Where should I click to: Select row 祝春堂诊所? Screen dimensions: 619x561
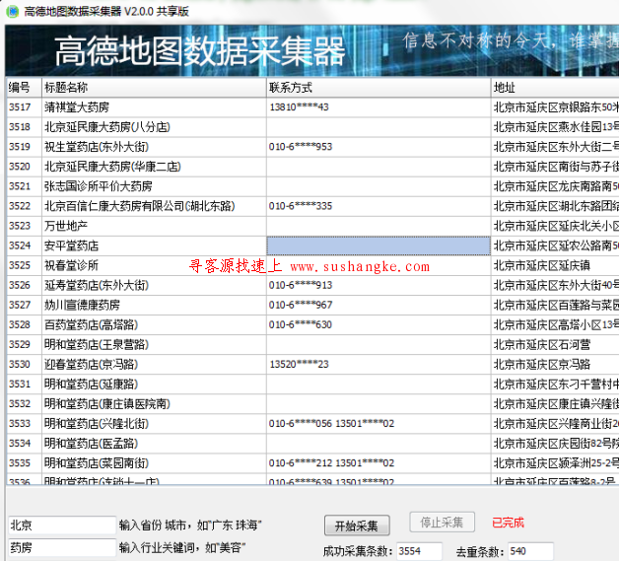[x=312, y=265]
